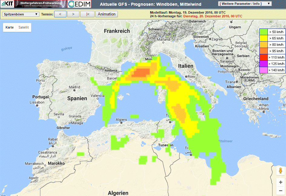Expand the Weitere Parameter / Info menu
Viewport: 286px width, 196px height.
point(245,4)
